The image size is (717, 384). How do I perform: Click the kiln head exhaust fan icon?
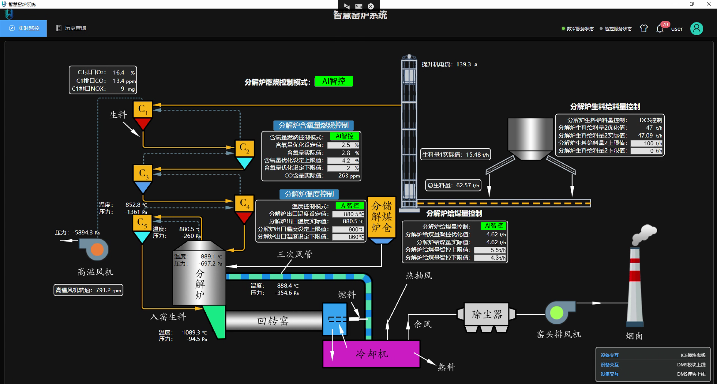click(x=557, y=313)
